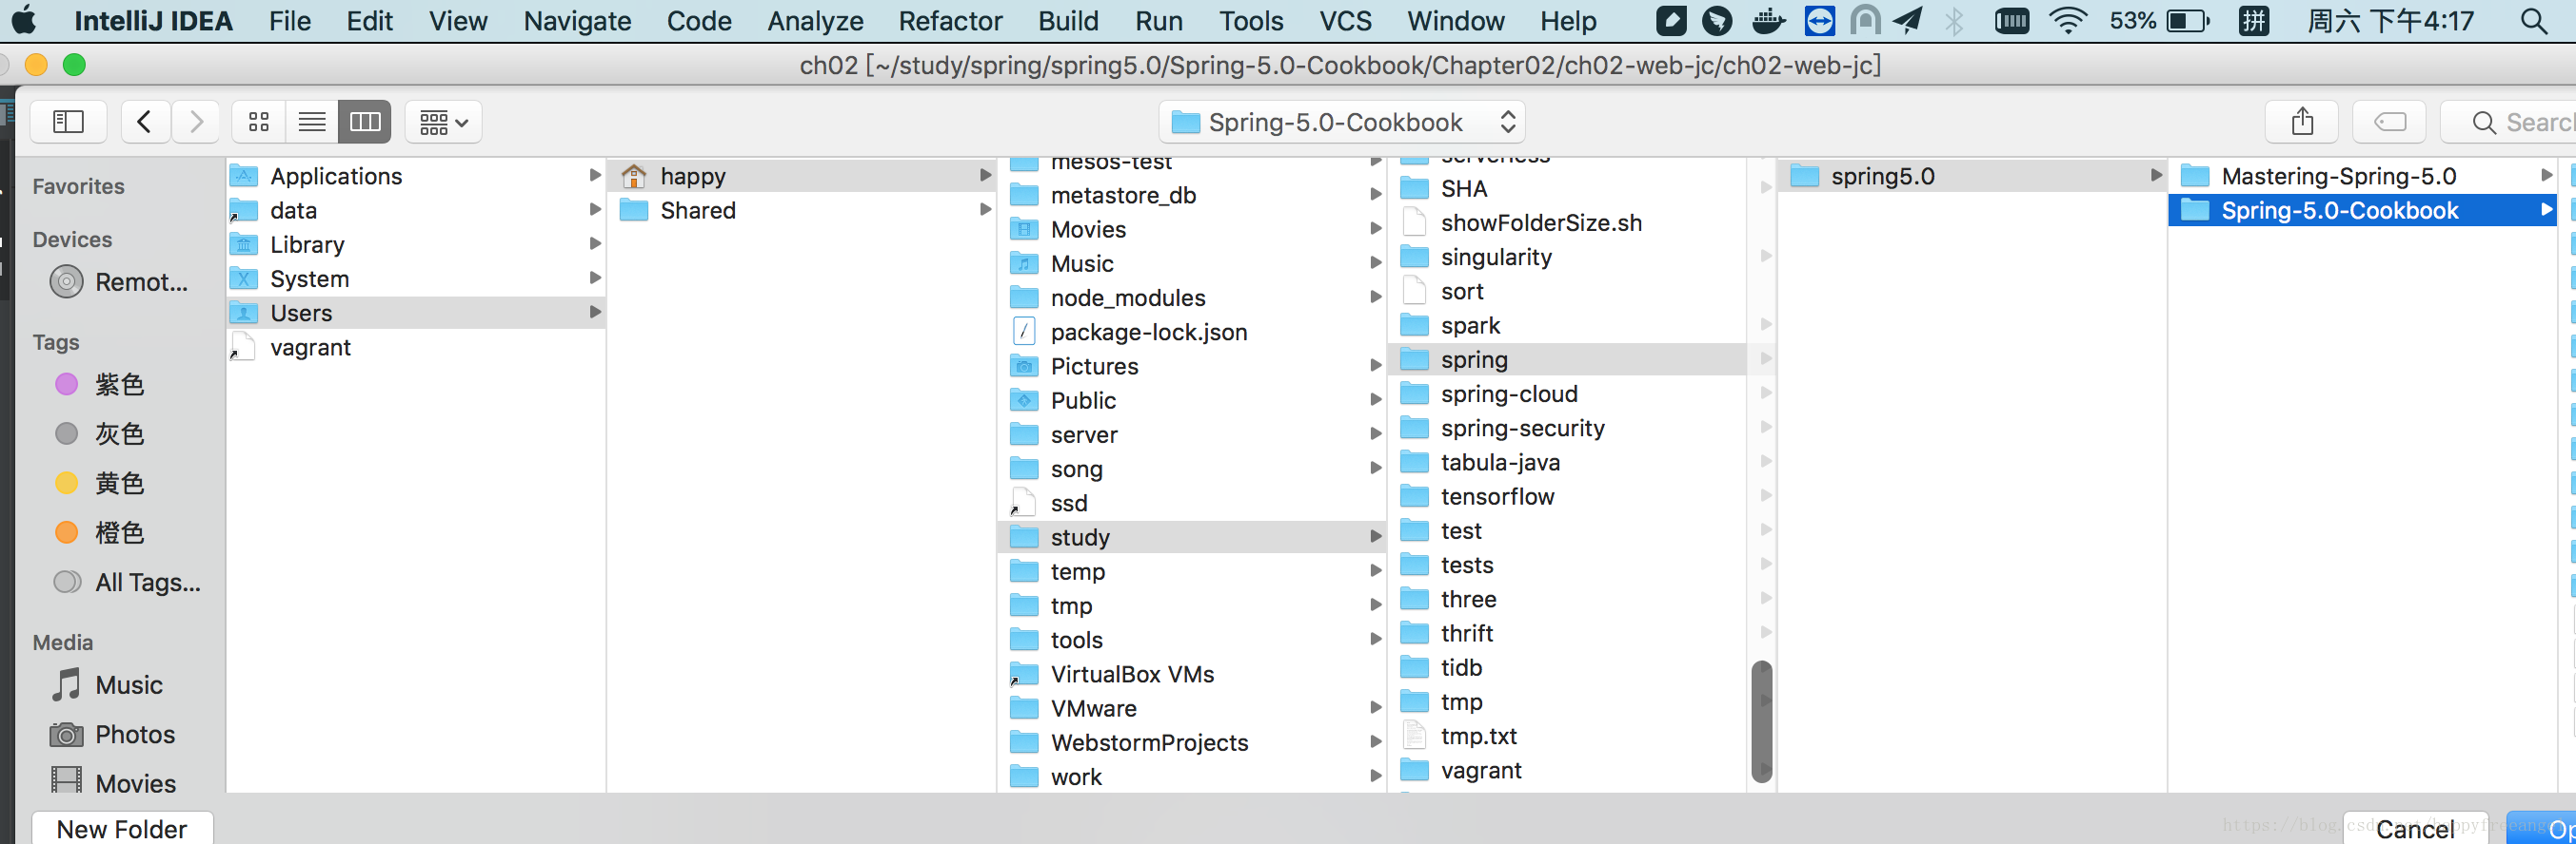Open Spotlight search in menu bar
Image resolution: width=2576 pixels, height=844 pixels.
coord(2533,21)
